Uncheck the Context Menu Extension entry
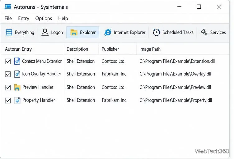 pyautogui.click(x=8, y=61)
